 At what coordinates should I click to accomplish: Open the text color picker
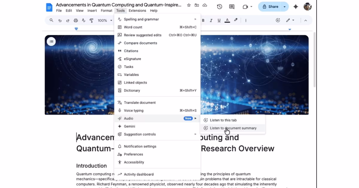(227, 20)
